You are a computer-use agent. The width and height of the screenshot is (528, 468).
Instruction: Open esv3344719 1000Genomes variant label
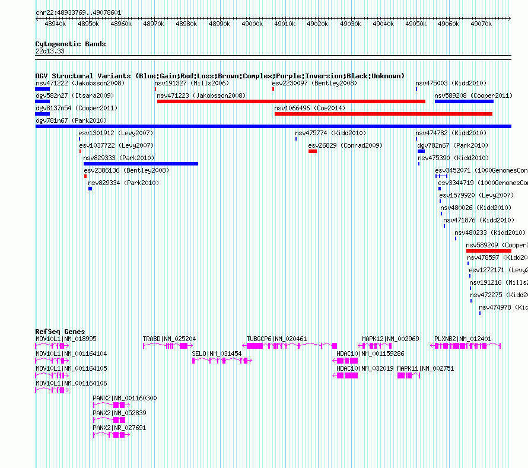(x=483, y=183)
